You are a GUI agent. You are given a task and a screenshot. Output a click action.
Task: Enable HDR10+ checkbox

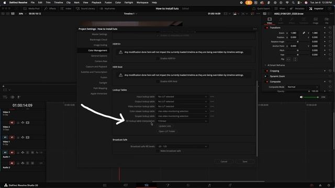(x=158, y=58)
